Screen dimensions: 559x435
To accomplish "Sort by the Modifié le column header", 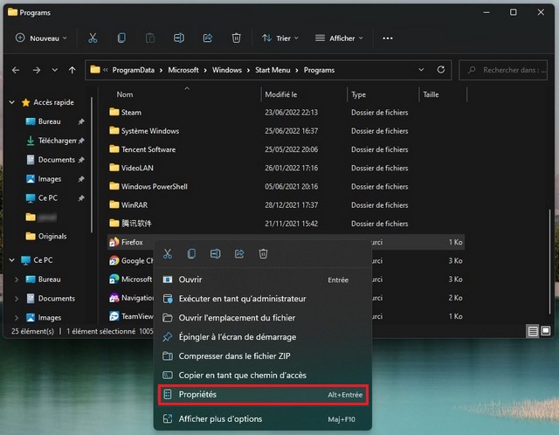I will (281, 94).
